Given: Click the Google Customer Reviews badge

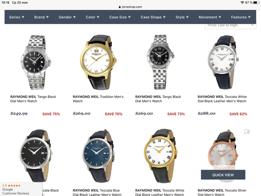Looking at the screenshot, I should click(x=21, y=189).
